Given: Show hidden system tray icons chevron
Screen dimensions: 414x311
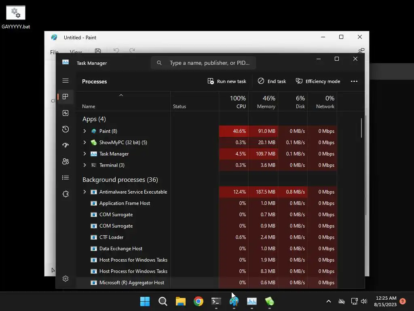Looking at the screenshot, I should [329, 301].
